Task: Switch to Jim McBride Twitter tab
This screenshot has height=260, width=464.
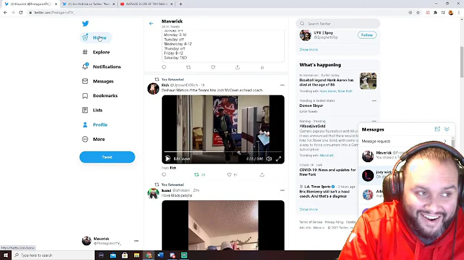Action: click(x=88, y=4)
